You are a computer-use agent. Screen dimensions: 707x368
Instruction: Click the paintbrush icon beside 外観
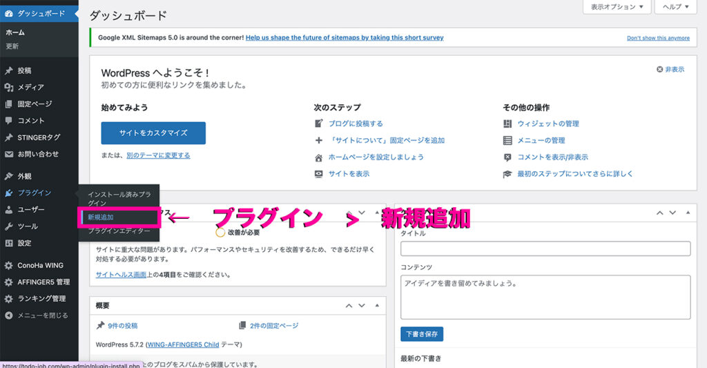point(8,176)
